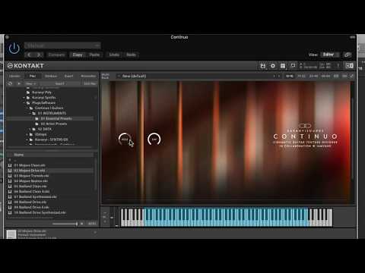Collapse the 01 INSTRUMENTS folder
This screenshot has height=273, width=365.
point(30,113)
